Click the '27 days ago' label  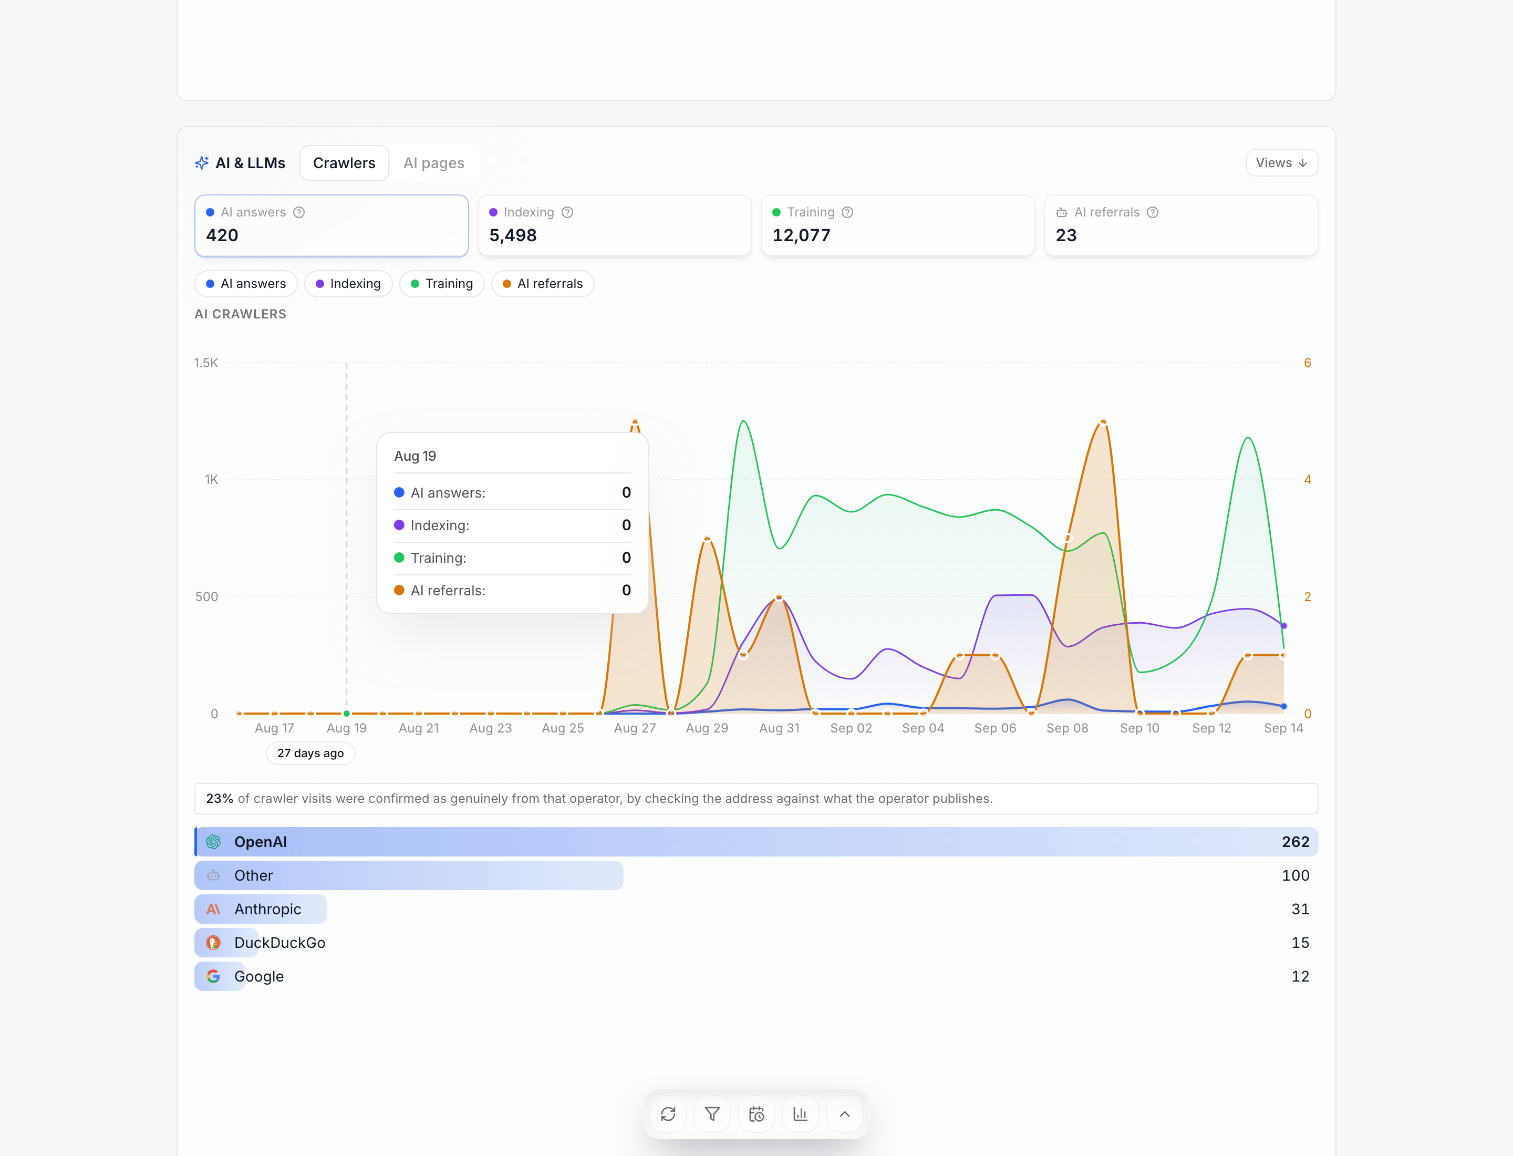point(310,754)
